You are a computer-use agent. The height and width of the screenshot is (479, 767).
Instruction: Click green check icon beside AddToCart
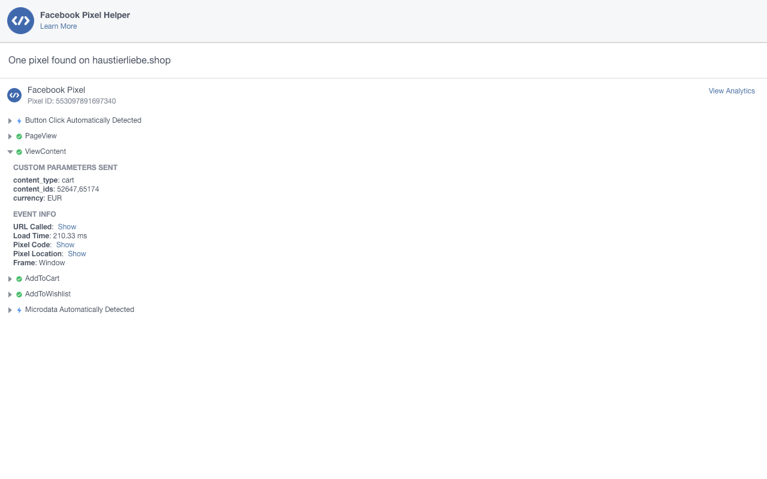pos(19,279)
